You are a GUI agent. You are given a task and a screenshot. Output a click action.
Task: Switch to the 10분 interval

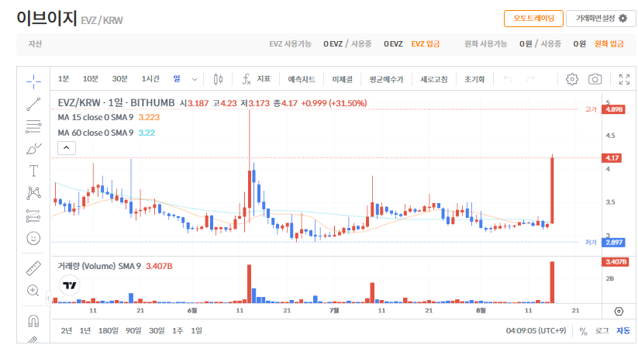(91, 79)
